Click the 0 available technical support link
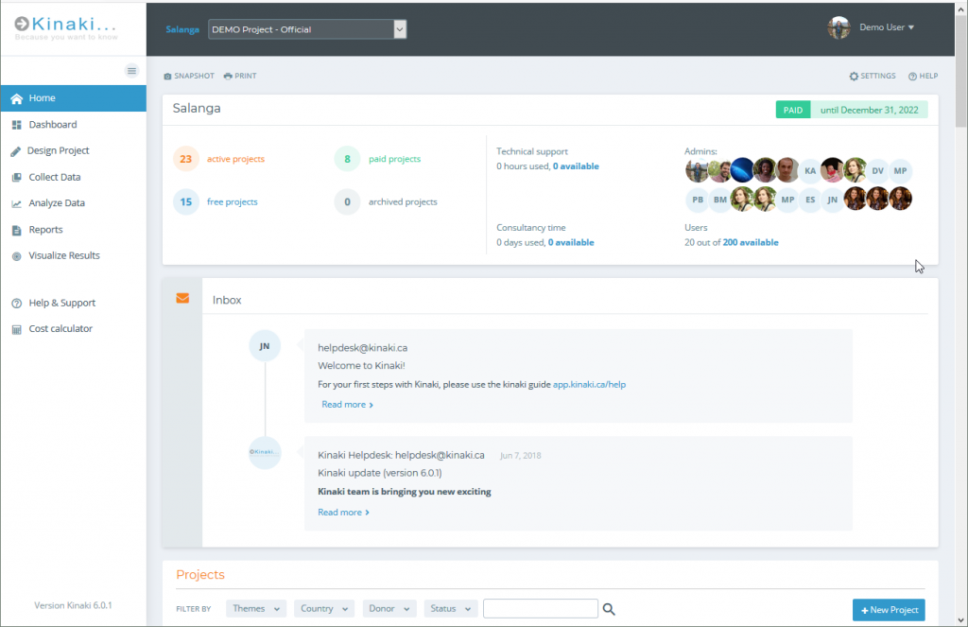968x627 pixels. (x=576, y=166)
